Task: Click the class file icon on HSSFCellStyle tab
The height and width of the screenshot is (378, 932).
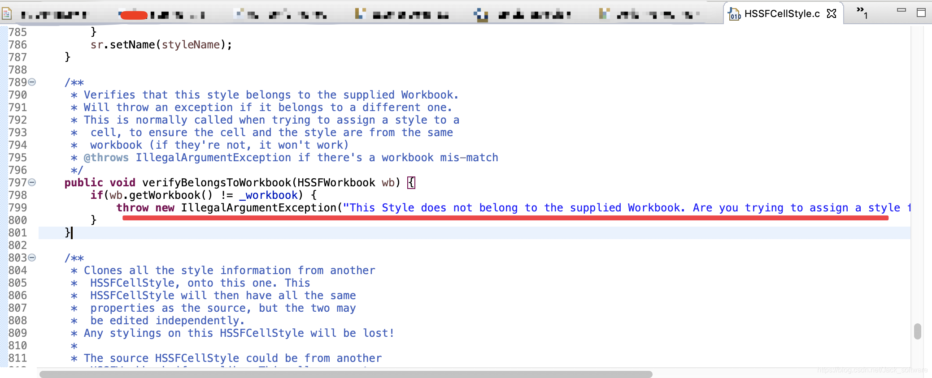Action: (734, 14)
